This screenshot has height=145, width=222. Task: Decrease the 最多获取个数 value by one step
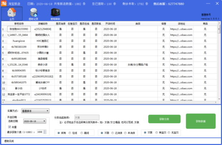pyautogui.click(x=45, y=133)
